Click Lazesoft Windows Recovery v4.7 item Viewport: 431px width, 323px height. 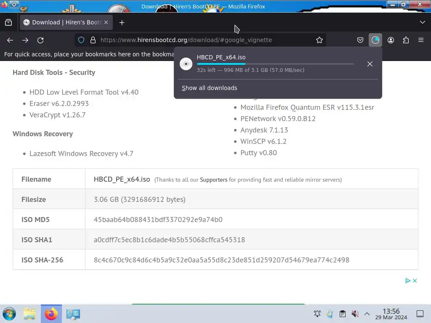coord(81,154)
